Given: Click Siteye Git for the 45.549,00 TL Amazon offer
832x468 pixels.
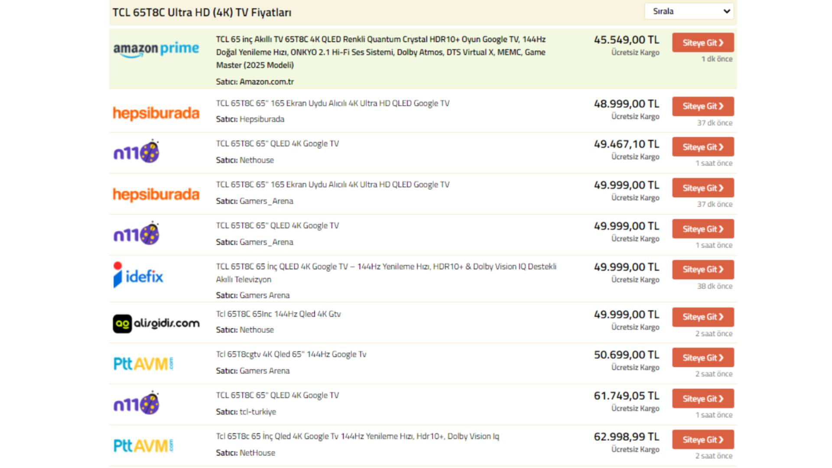Looking at the screenshot, I should pyautogui.click(x=703, y=42).
